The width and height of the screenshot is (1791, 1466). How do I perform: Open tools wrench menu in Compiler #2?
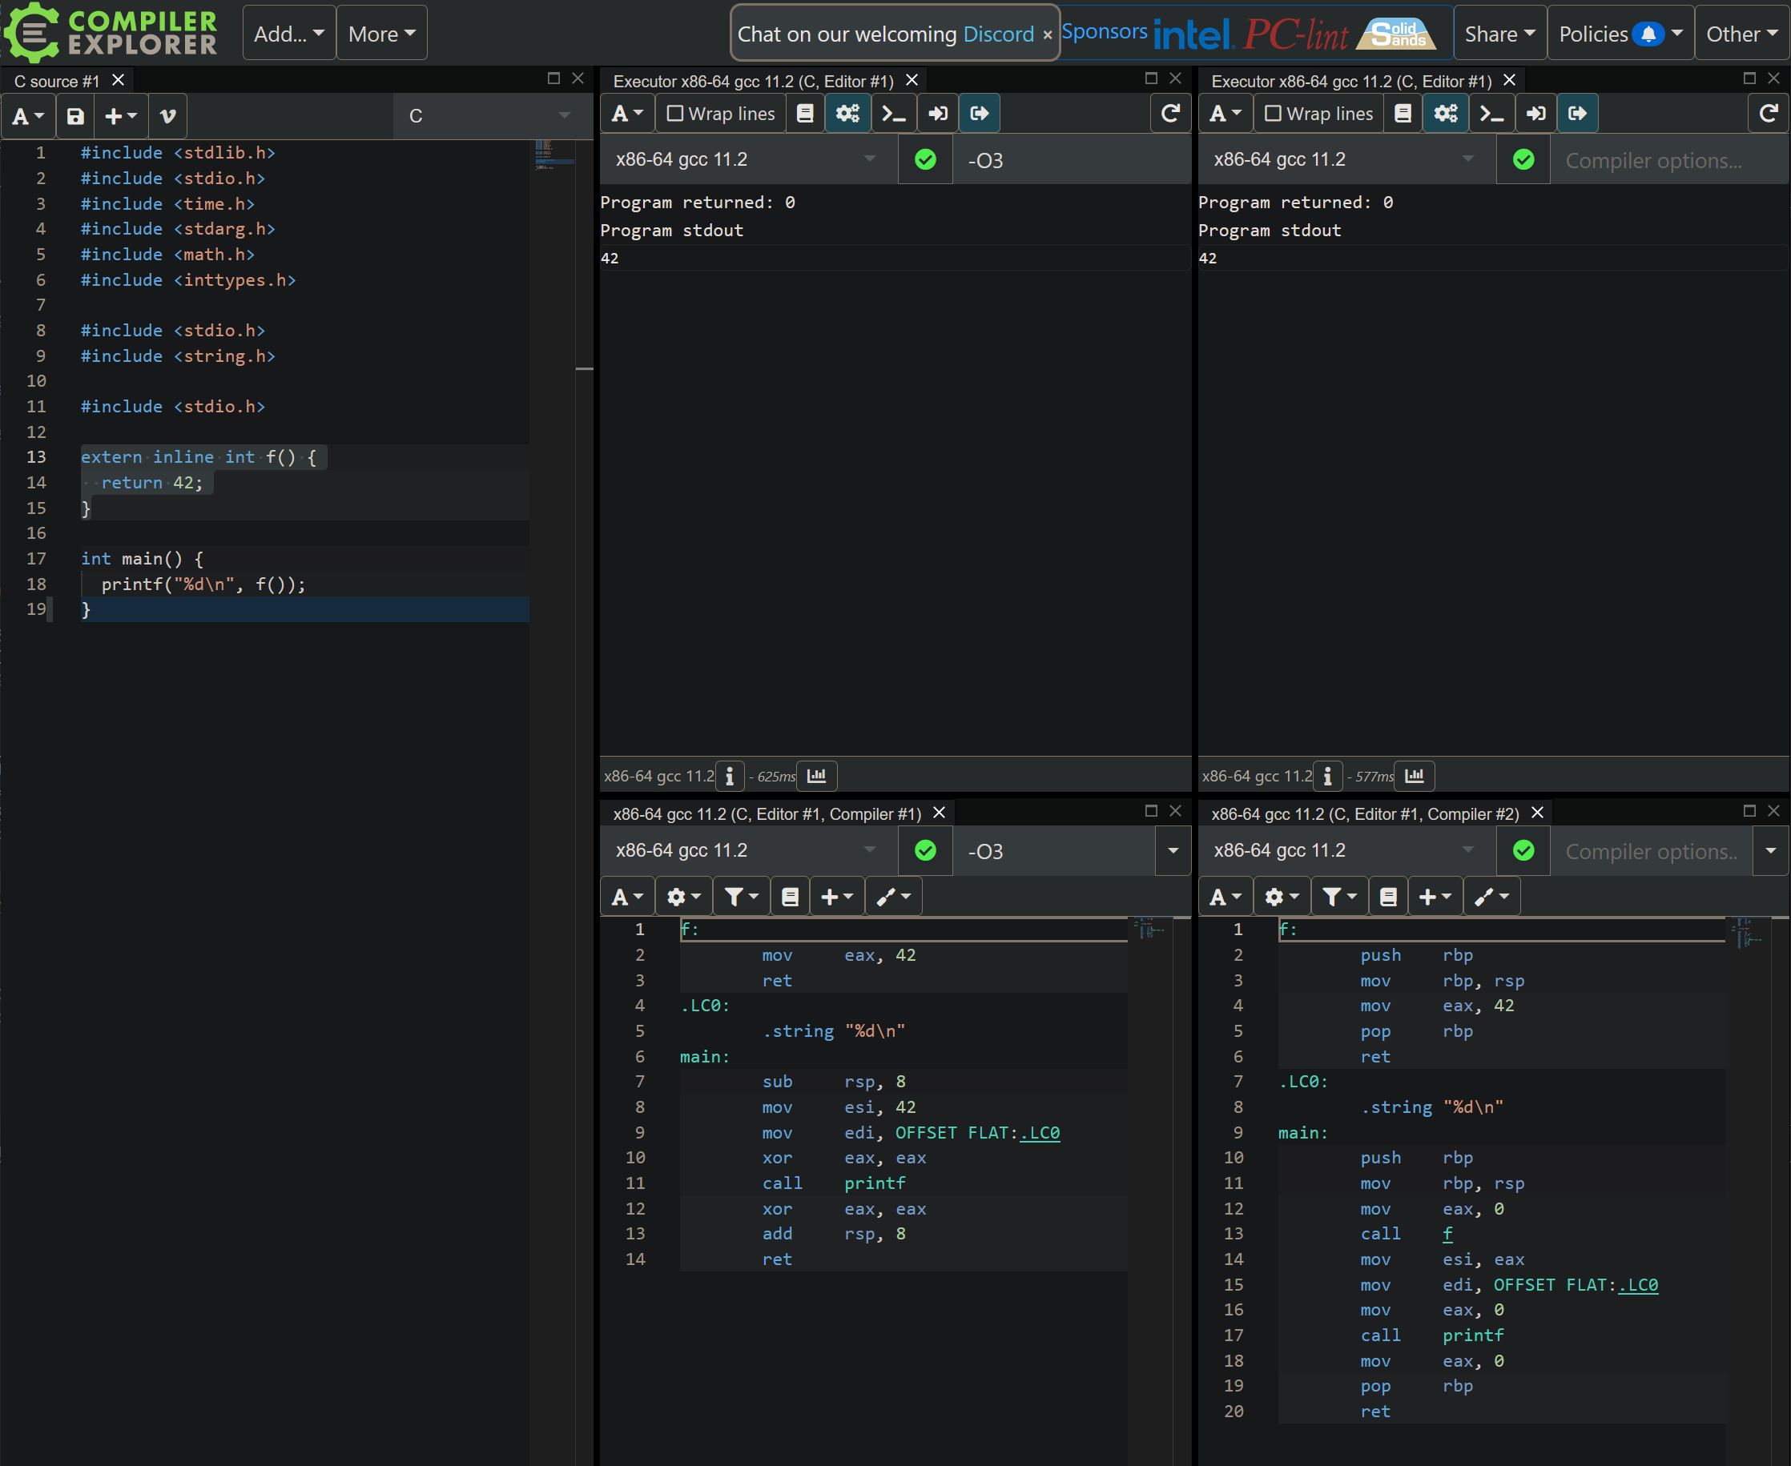1492,897
